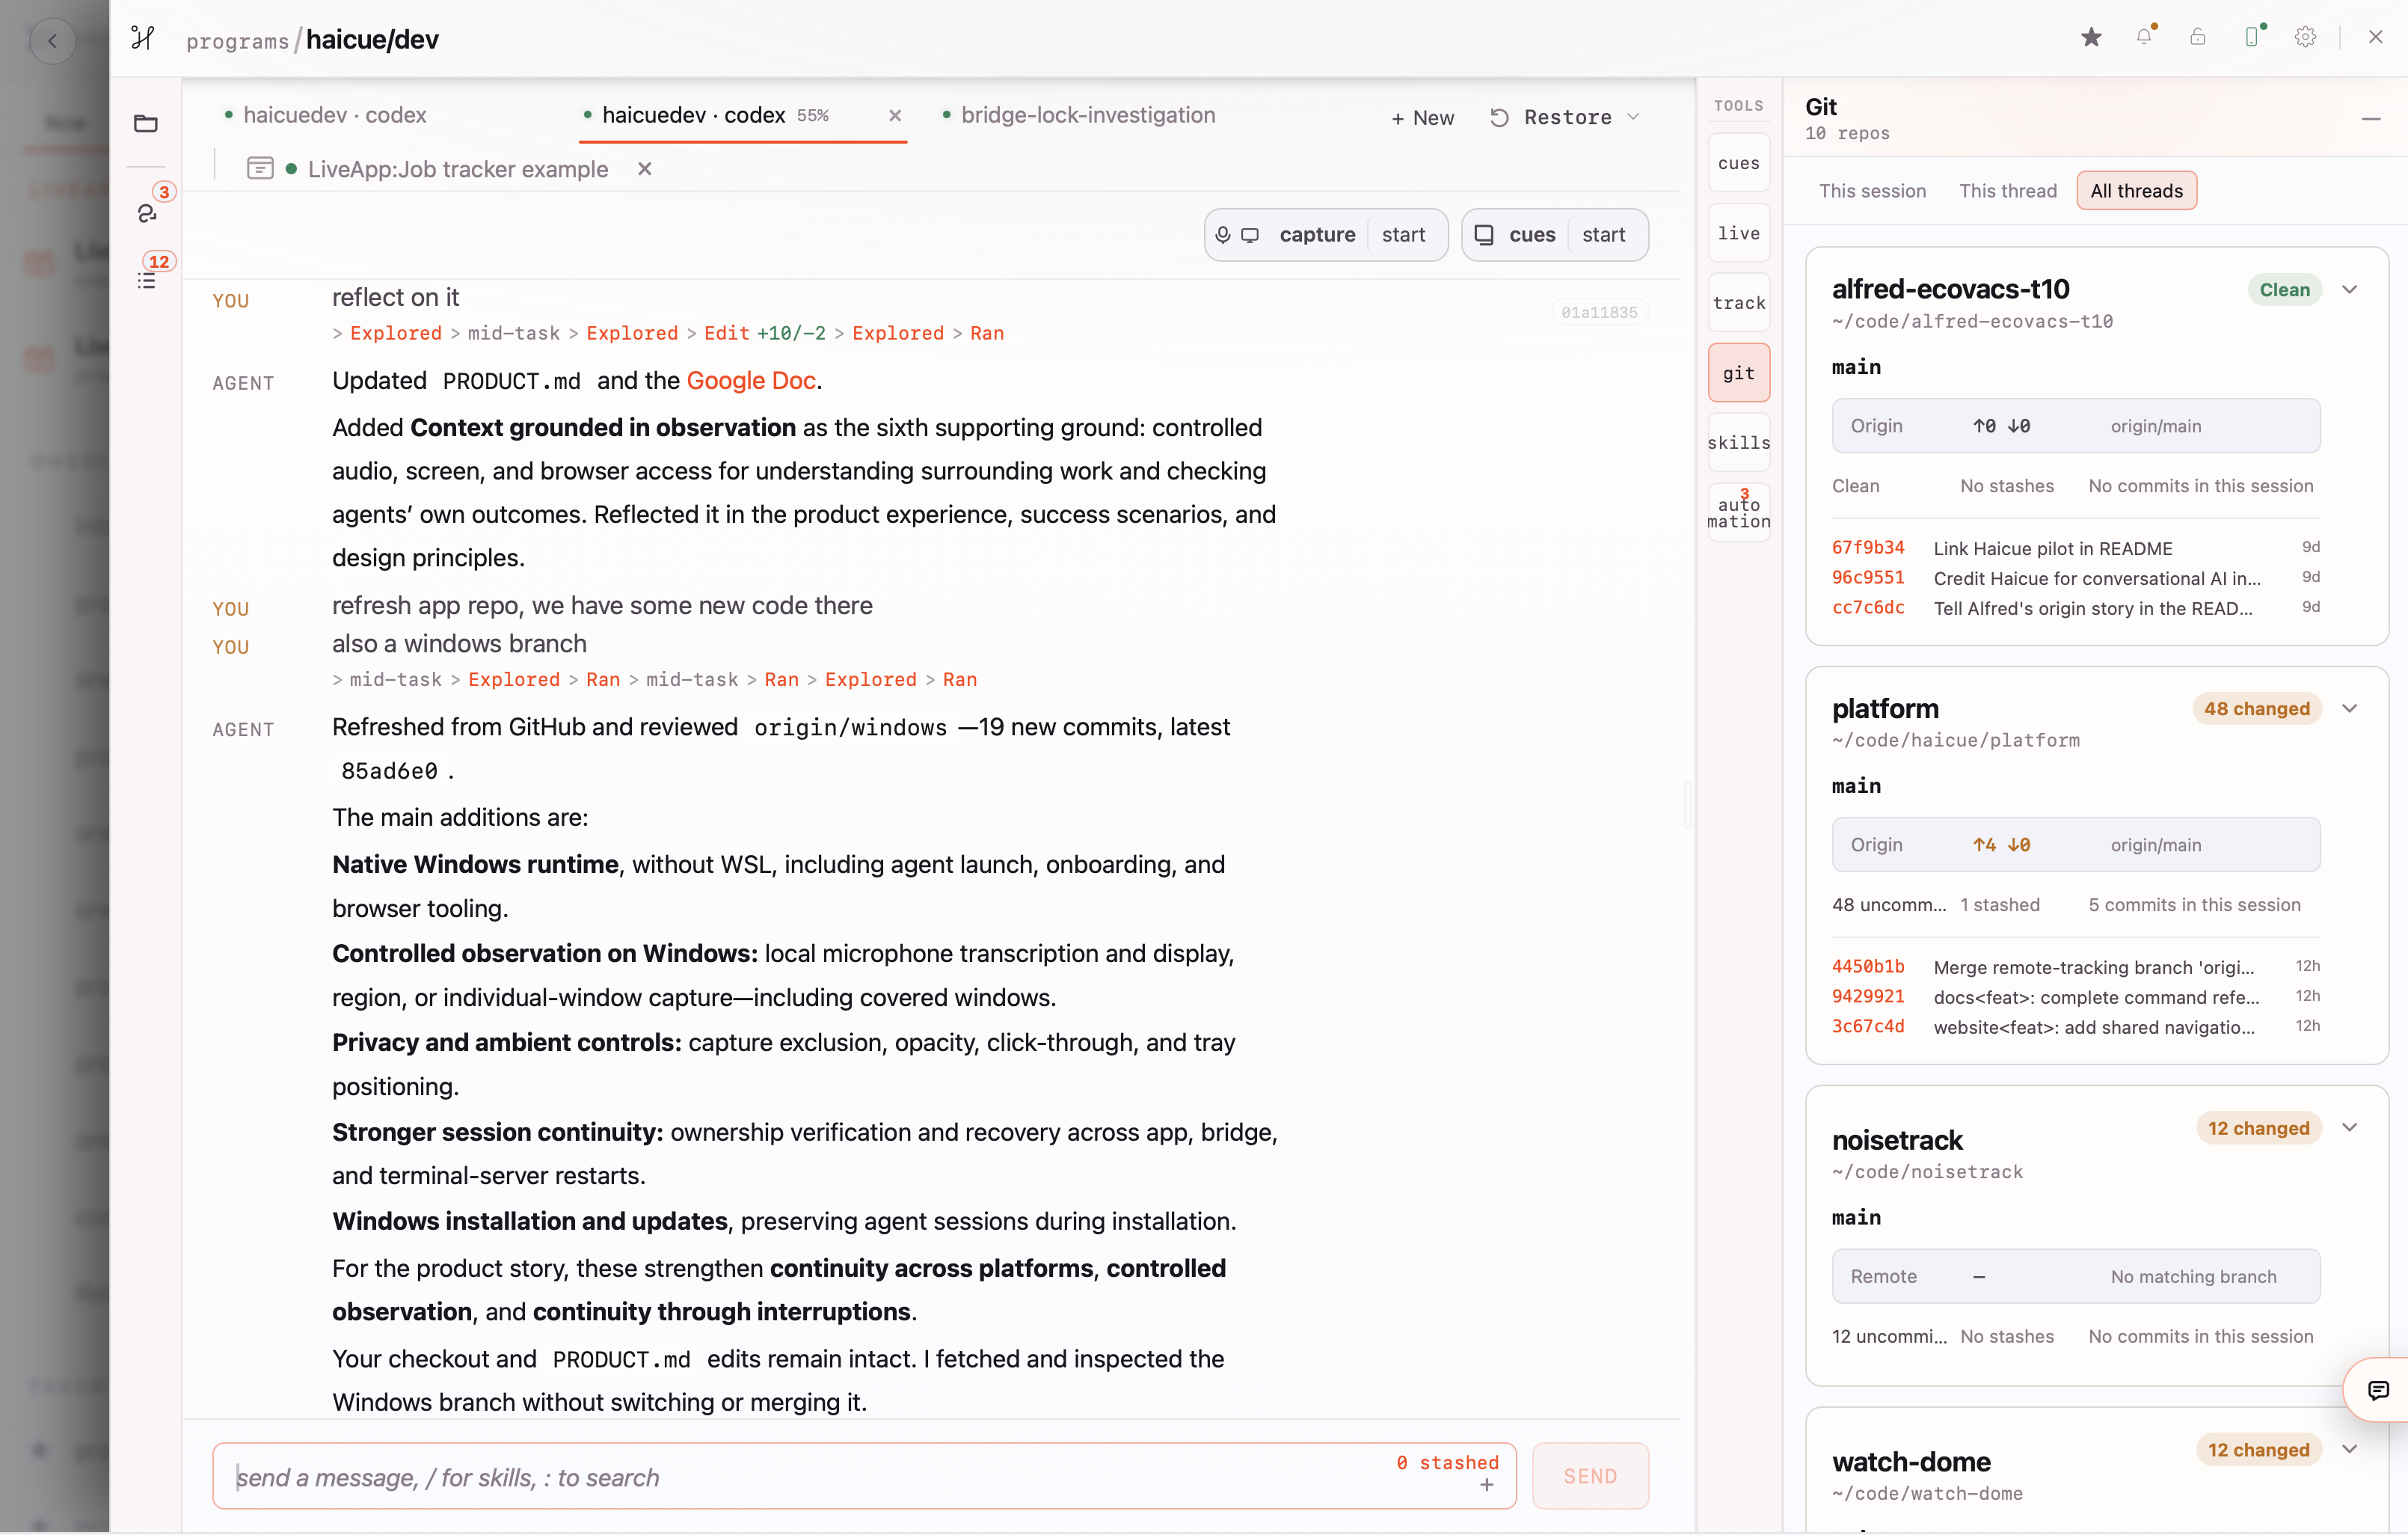The width and height of the screenshot is (2408, 1535).
Task: Expand the Edit +10/−2 step
Action: tap(765, 333)
